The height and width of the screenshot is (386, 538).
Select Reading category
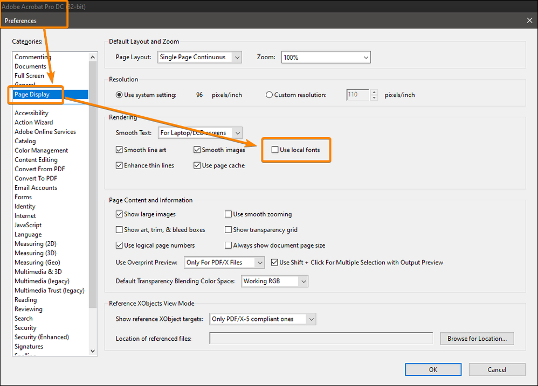tap(25, 300)
